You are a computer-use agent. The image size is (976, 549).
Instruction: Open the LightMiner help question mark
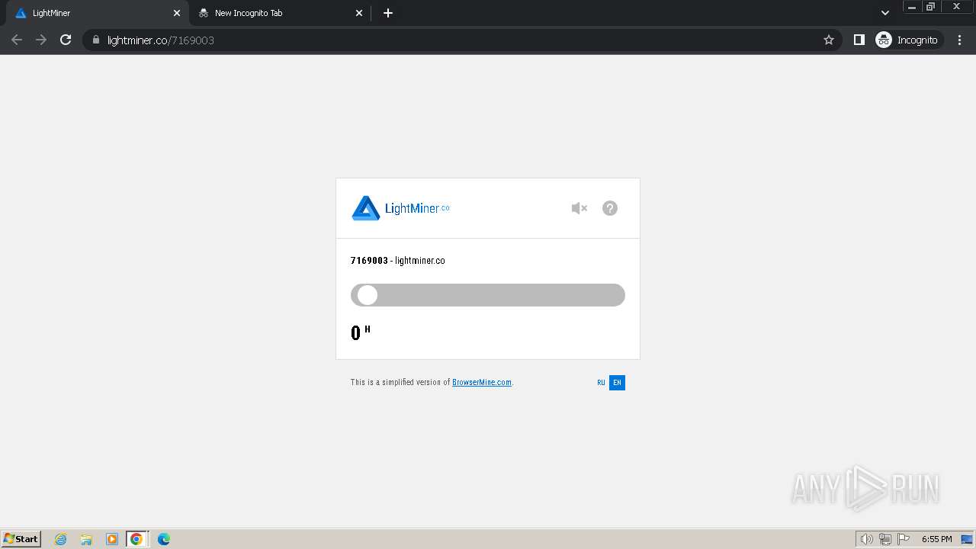610,208
